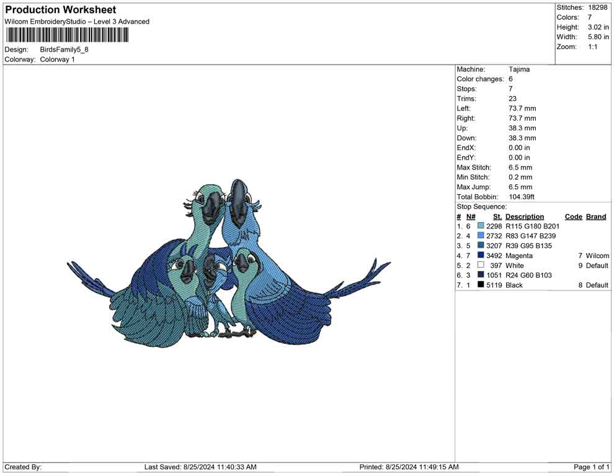Click the Height value '3.02 in'
The height and width of the screenshot is (473, 614).
pos(598,27)
